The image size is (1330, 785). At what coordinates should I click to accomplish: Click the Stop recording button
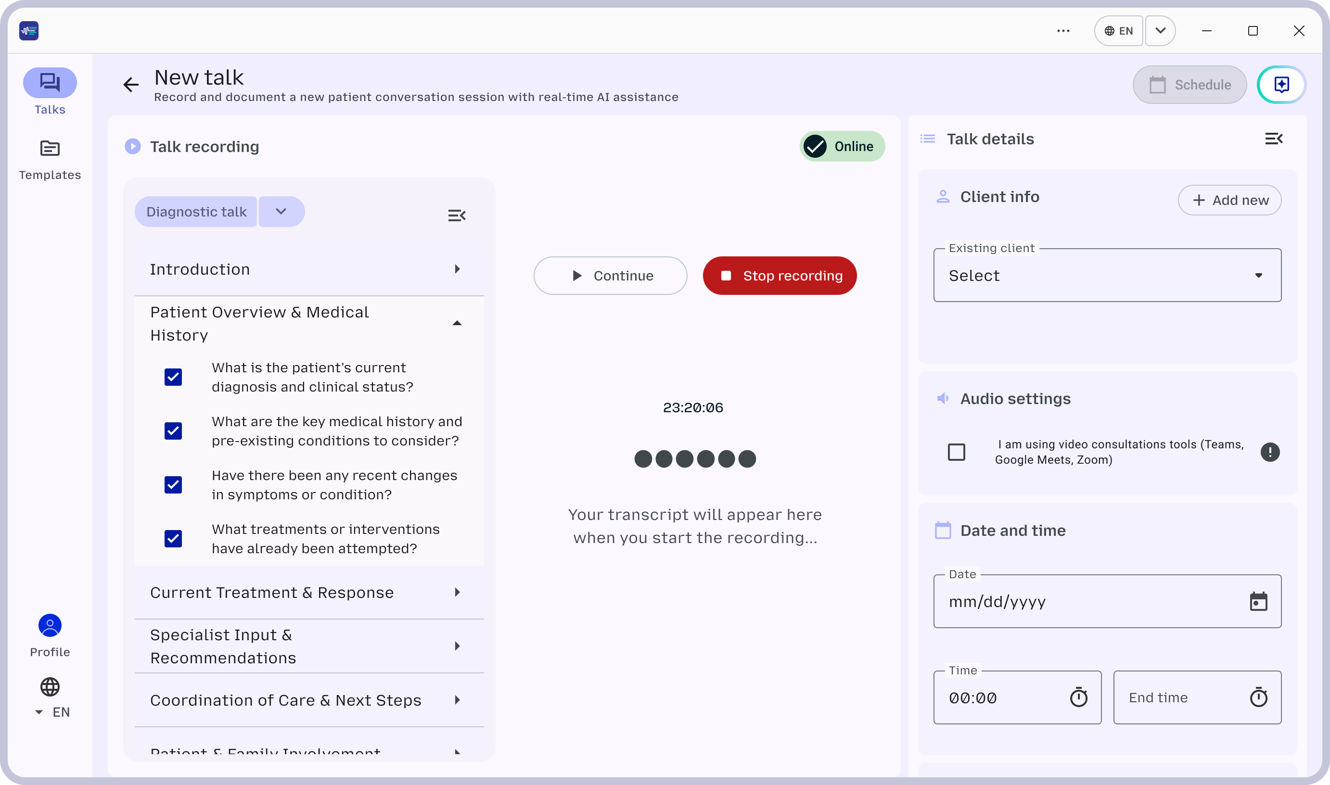coord(779,276)
